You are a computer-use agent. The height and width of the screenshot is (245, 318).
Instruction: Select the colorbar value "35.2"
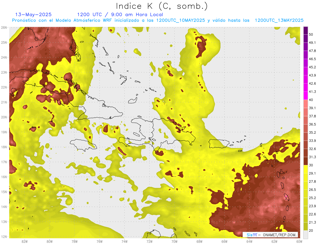(312, 132)
